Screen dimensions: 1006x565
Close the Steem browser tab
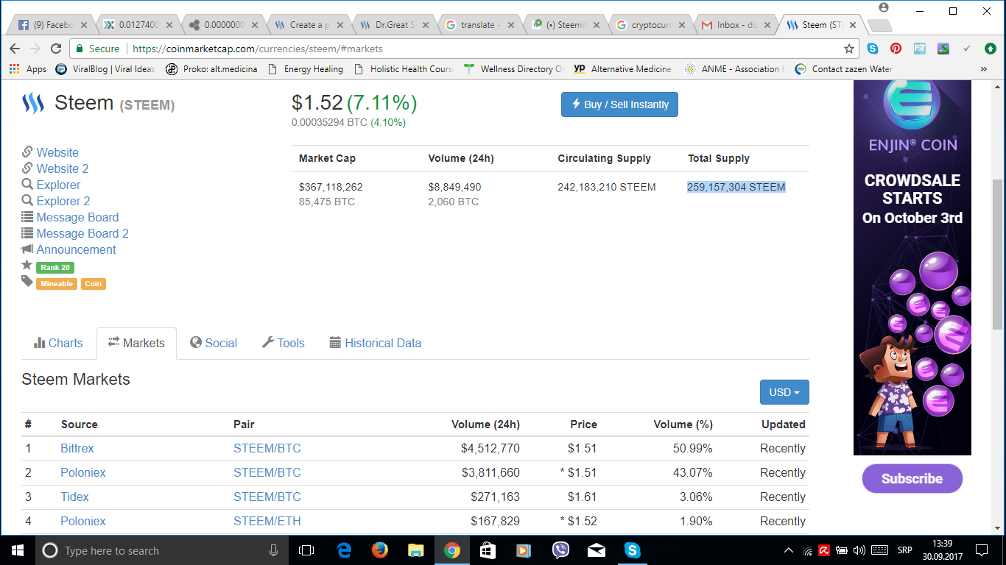[852, 25]
